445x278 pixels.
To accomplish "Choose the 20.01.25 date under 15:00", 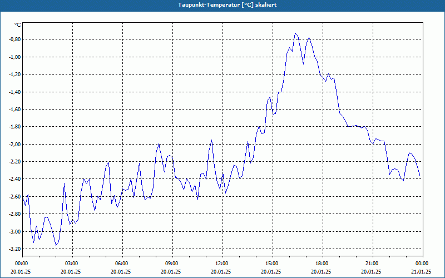I will [271, 271].
